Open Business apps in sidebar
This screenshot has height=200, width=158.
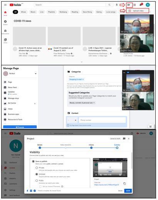13,114
